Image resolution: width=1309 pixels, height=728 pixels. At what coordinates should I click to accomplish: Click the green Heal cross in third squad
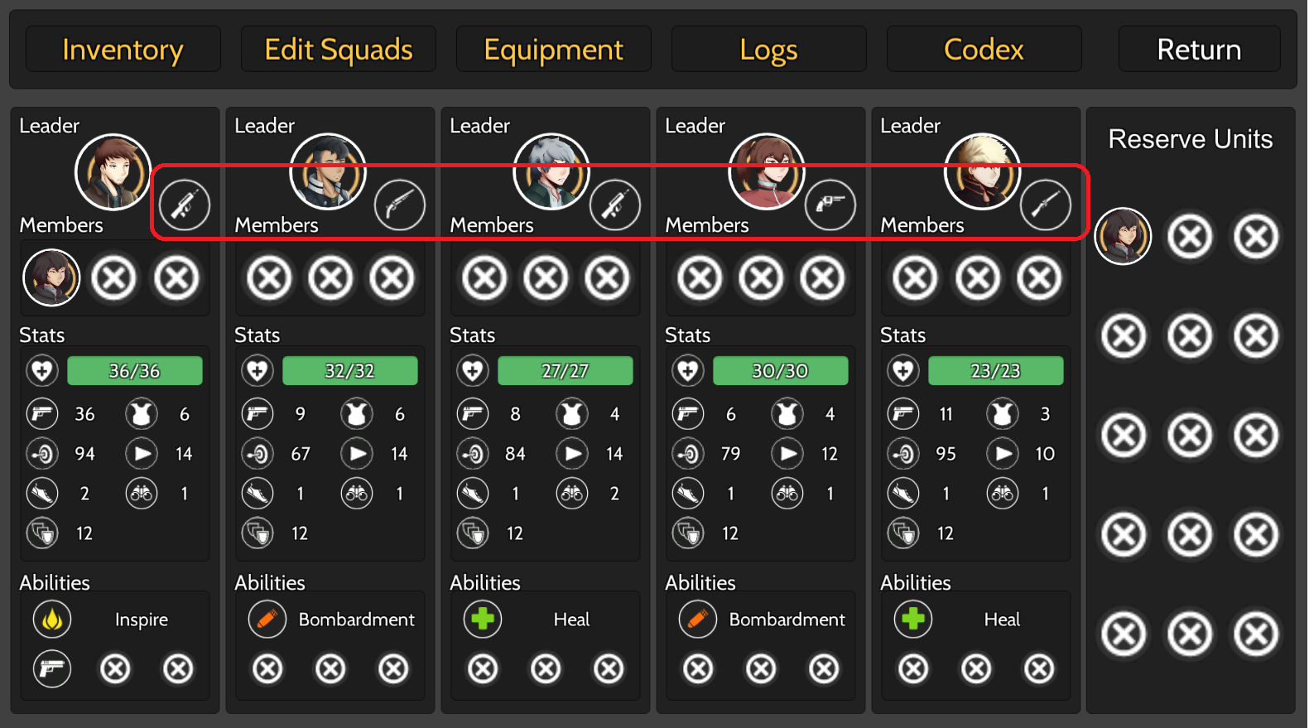[483, 620]
